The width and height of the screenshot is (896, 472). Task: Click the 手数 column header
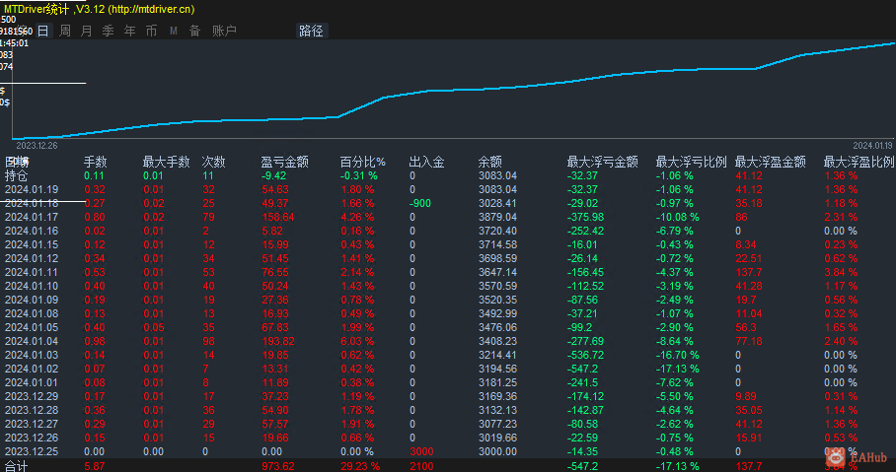click(x=95, y=162)
